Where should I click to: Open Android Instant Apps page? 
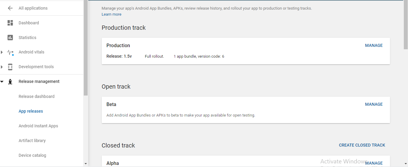click(38, 126)
